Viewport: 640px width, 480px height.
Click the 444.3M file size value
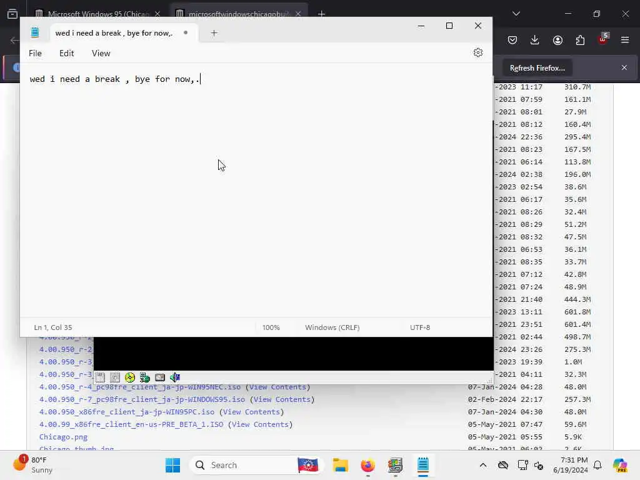577,299
